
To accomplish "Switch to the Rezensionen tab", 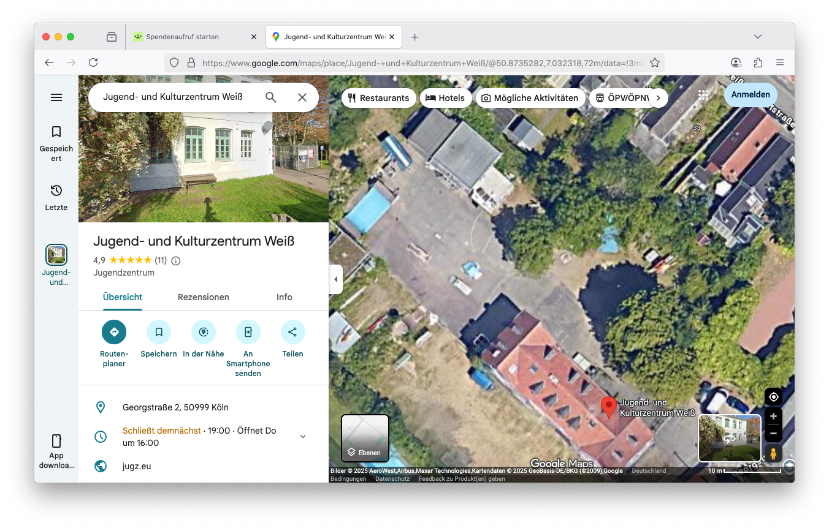I will [204, 297].
